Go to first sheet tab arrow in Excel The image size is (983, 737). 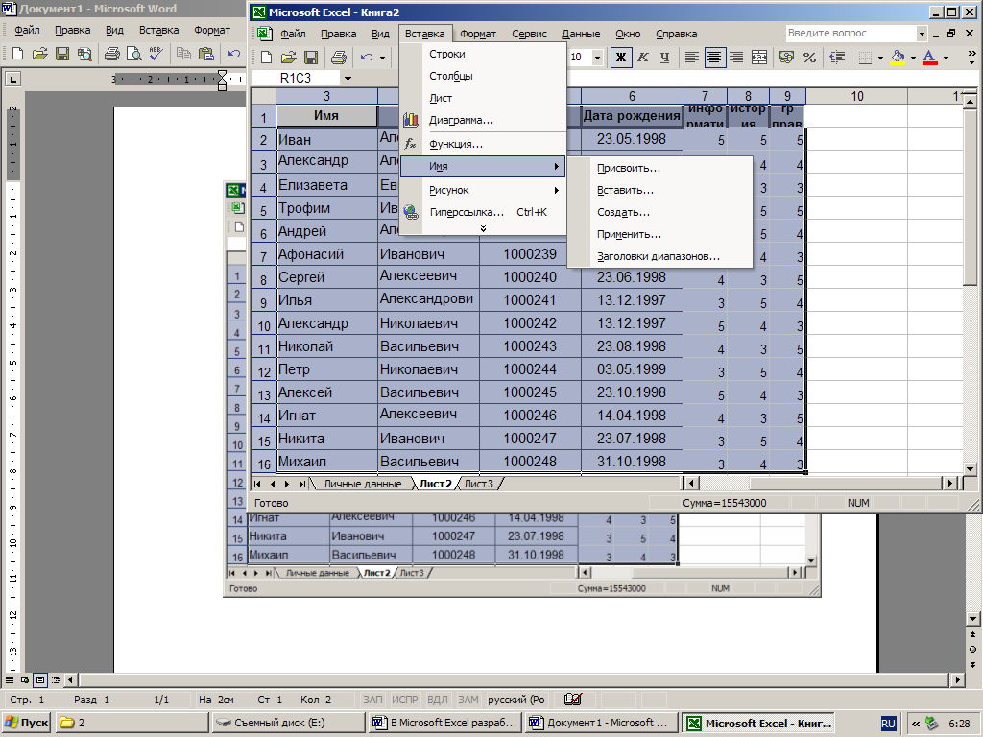257,484
